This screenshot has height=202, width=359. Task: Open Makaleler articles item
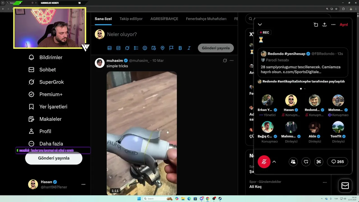(x=45, y=119)
